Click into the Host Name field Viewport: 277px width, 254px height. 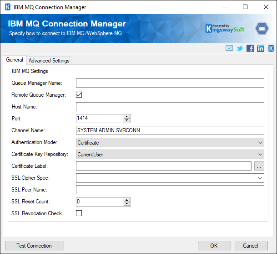point(170,107)
